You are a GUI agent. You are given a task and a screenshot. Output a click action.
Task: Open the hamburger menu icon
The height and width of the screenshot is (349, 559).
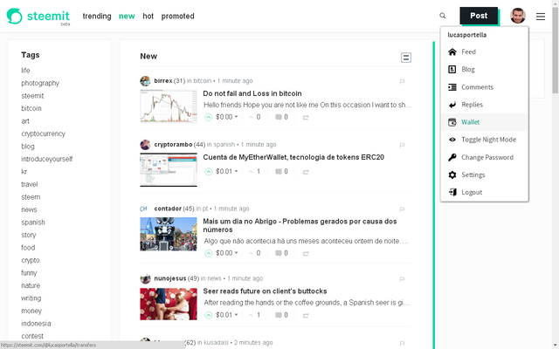click(x=541, y=17)
